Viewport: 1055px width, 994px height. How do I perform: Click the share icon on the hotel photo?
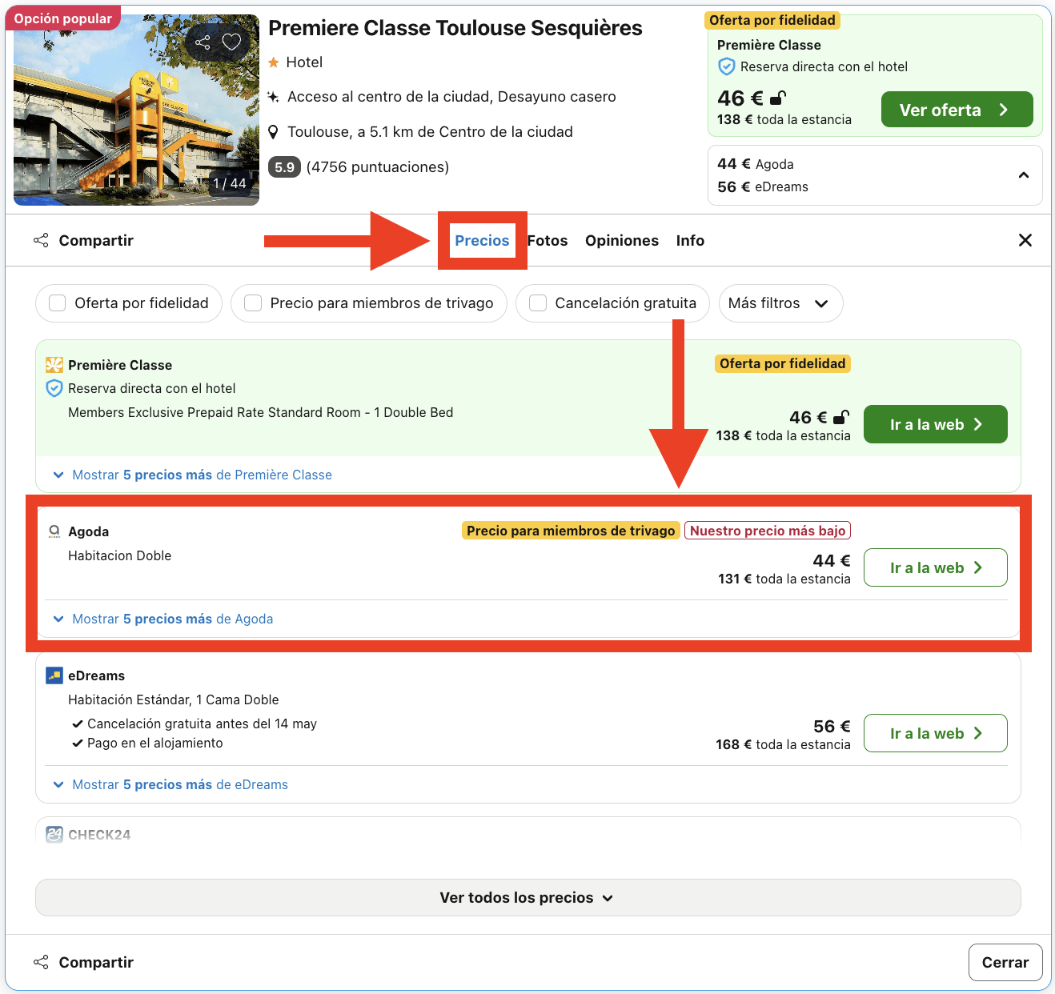click(x=203, y=42)
